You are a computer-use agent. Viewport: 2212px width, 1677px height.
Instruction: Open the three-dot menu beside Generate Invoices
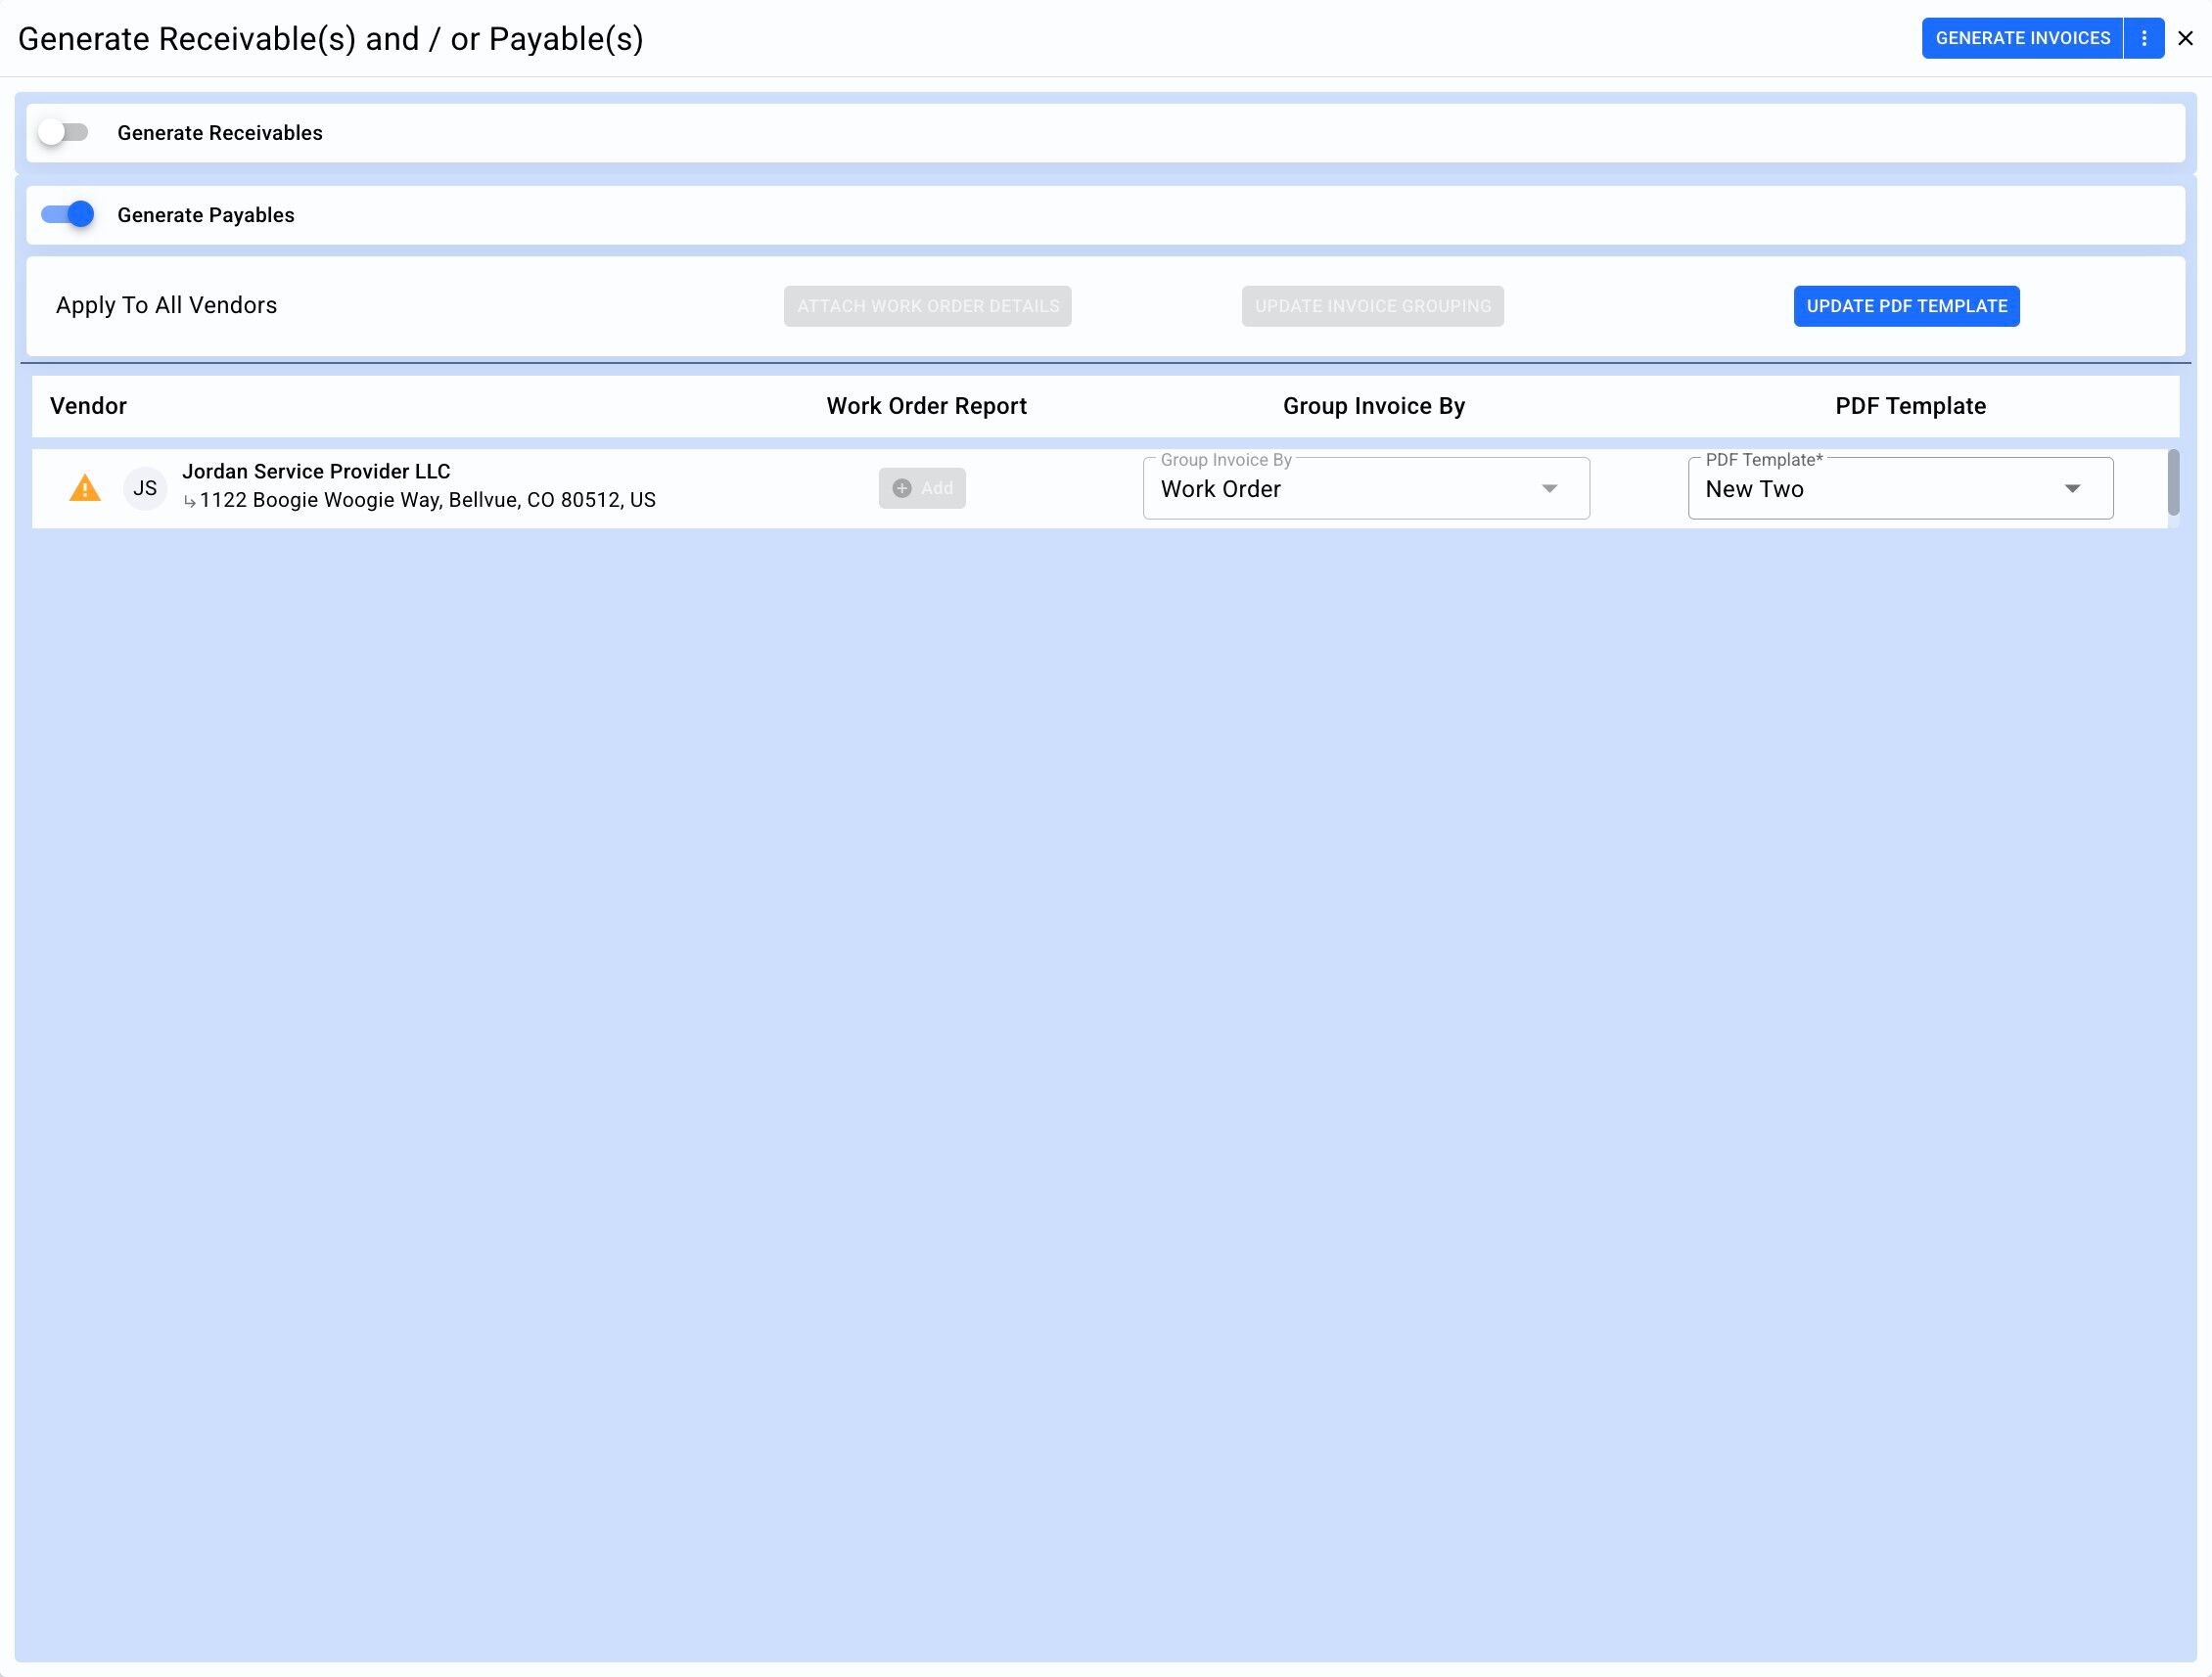click(2144, 38)
